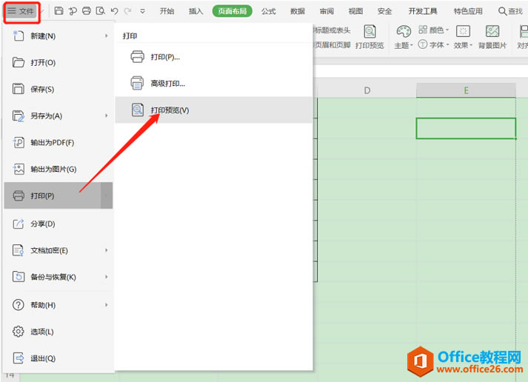
Task: Select column E header
Action: [466, 90]
